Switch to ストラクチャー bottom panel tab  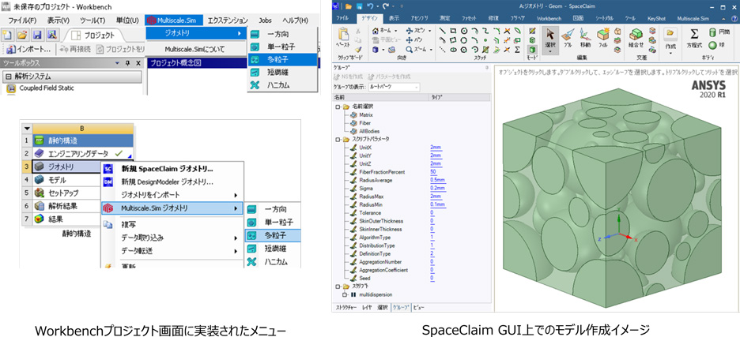click(x=346, y=307)
